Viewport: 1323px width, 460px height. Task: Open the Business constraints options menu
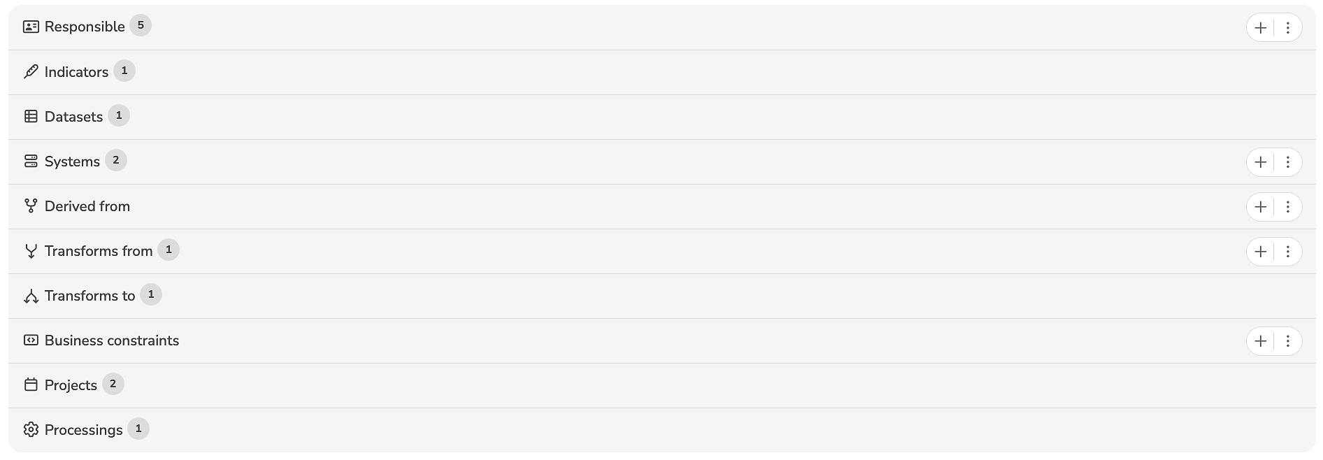pyautogui.click(x=1287, y=341)
